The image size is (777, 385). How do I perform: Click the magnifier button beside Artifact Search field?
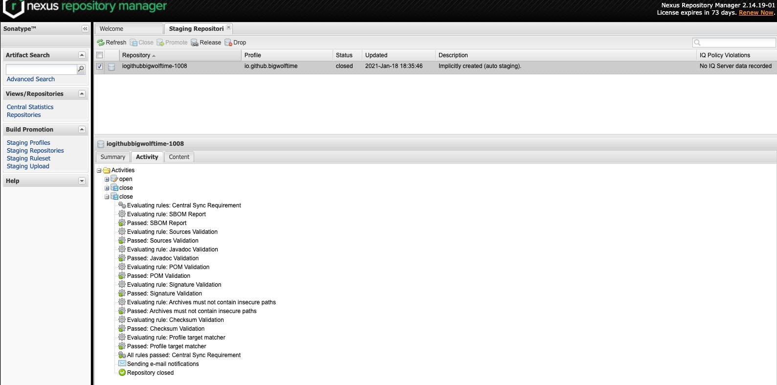(81, 69)
